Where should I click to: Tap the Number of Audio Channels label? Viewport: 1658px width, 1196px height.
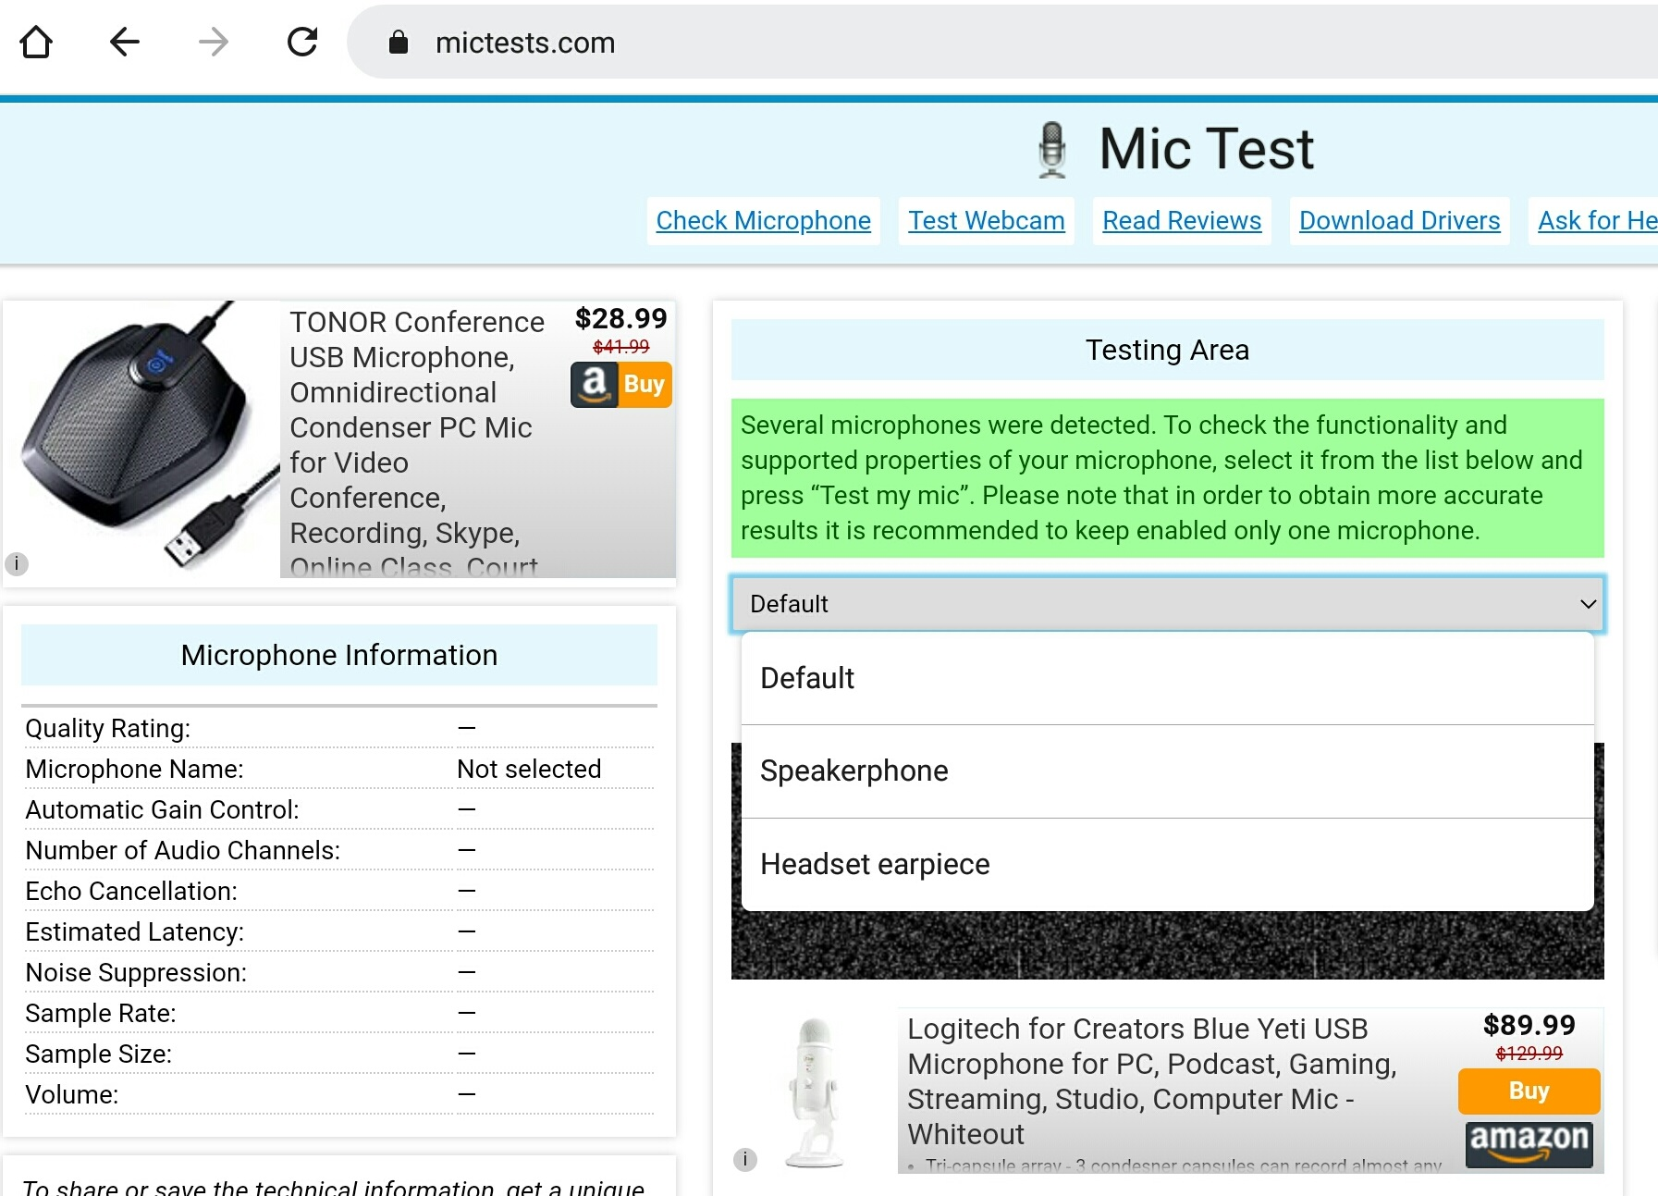click(x=182, y=850)
